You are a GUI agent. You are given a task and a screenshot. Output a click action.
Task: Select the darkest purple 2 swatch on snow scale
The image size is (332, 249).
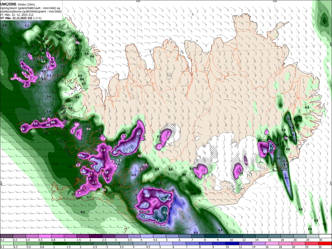96,236
